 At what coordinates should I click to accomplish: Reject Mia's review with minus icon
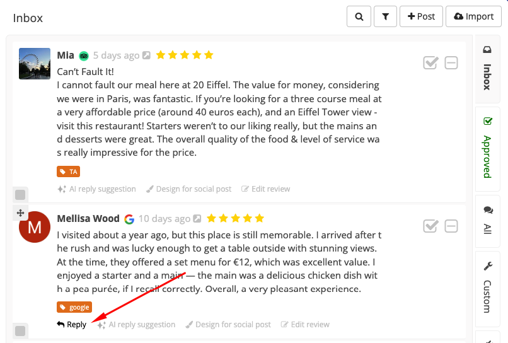(451, 63)
